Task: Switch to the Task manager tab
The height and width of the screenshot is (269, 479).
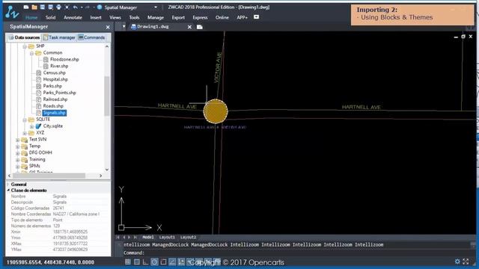Action: click(x=59, y=37)
